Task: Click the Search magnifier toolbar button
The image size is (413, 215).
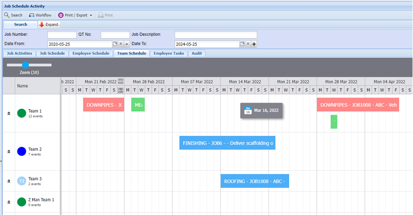Action: [13, 15]
